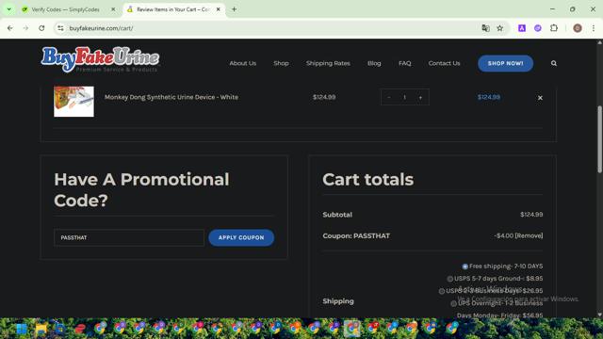This screenshot has height=339, width=603.
Task: Click the browser forward arrow
Action: click(x=25, y=28)
